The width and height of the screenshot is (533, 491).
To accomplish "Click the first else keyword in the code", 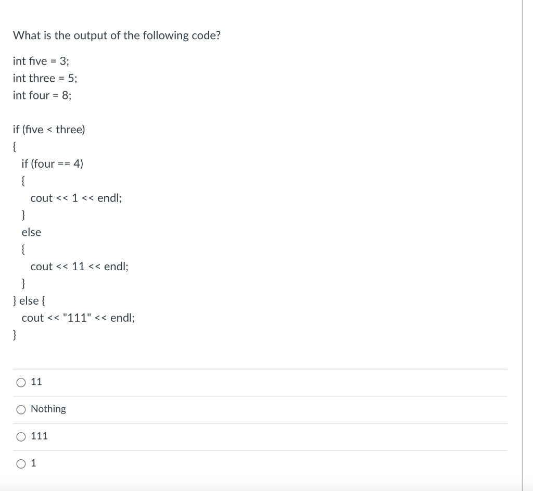I will 31,232.
